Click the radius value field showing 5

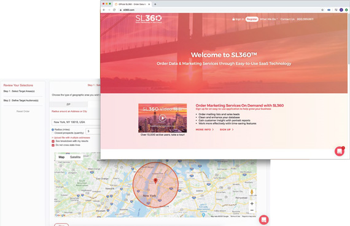[x=93, y=131]
